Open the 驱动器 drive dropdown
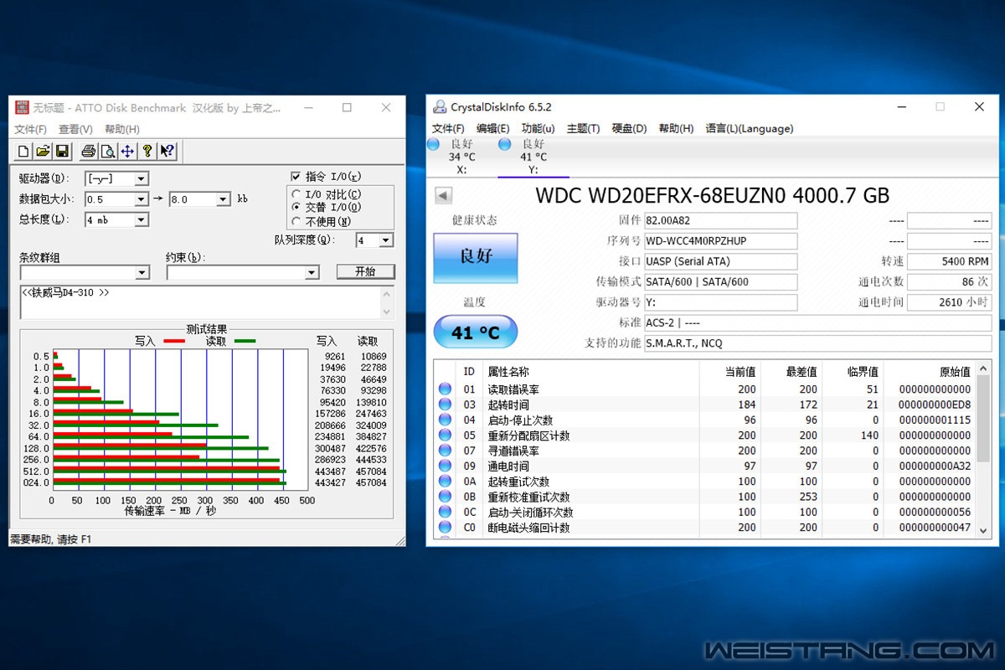Screen dimensions: 1005x670 point(142,178)
